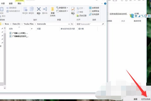The image size is (151, 101).
Task: Click 全部选择 select all
Action: (94, 8)
